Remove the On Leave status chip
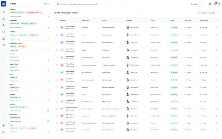Image resolution: width=222 pixels, height=139 pixels. click(25, 46)
